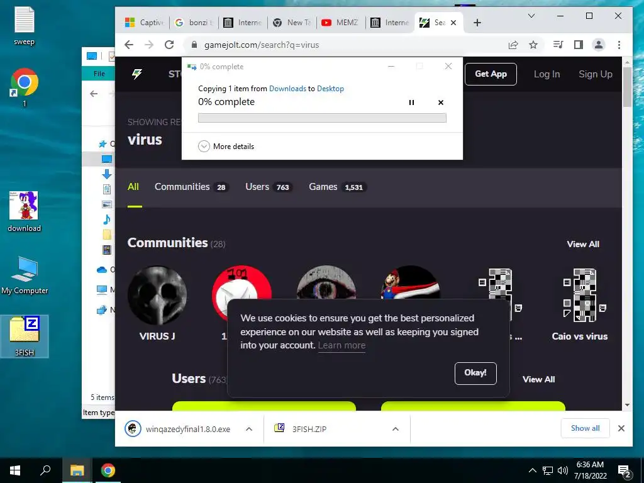Switch to the bonzi Google tab
Screen dimensions: 644x483
point(194,23)
